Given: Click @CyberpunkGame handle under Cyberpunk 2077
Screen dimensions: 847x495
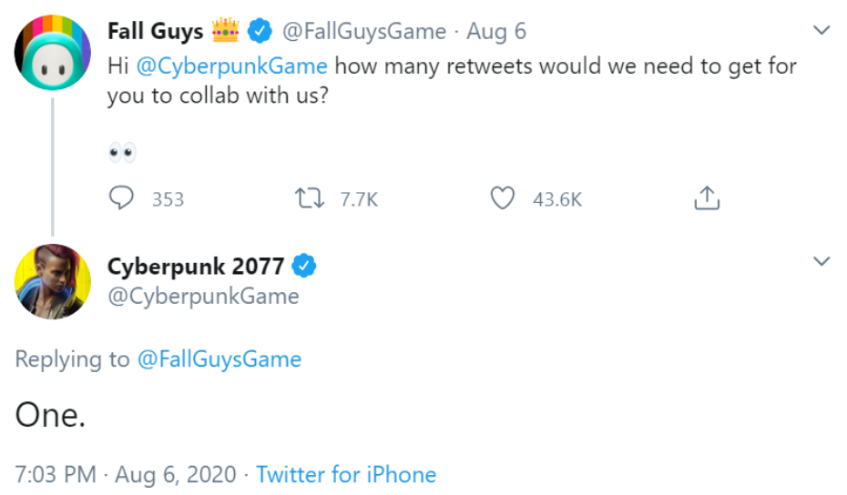Looking at the screenshot, I should (x=203, y=297).
